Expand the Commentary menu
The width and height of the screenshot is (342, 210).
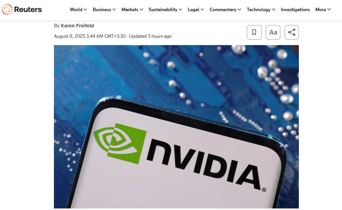(225, 10)
